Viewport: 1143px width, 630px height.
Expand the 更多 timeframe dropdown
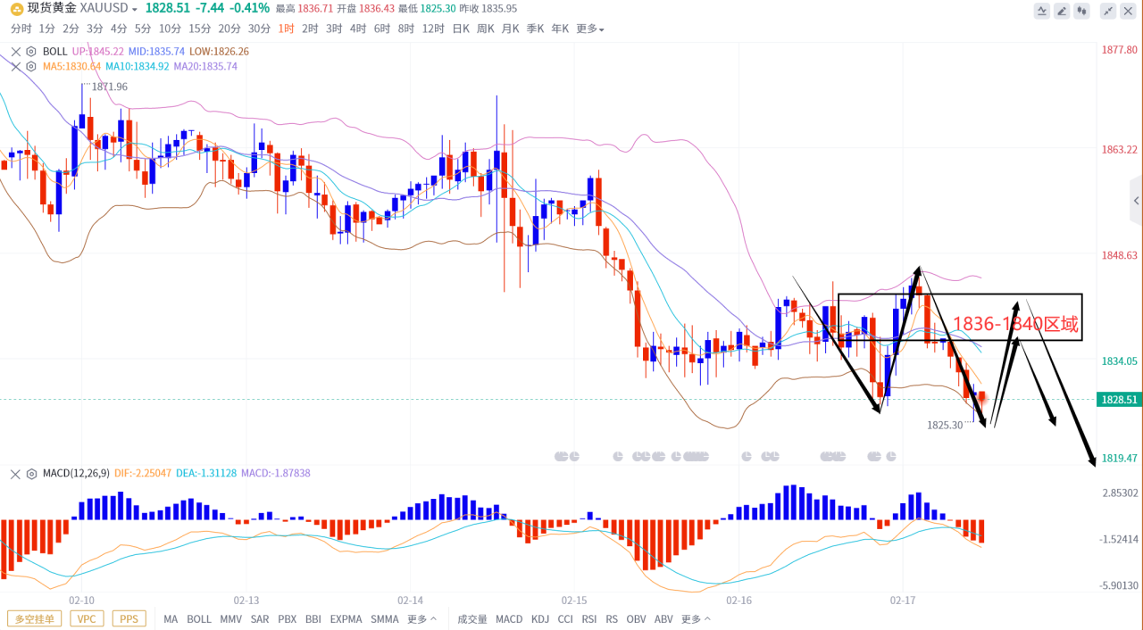pos(590,29)
